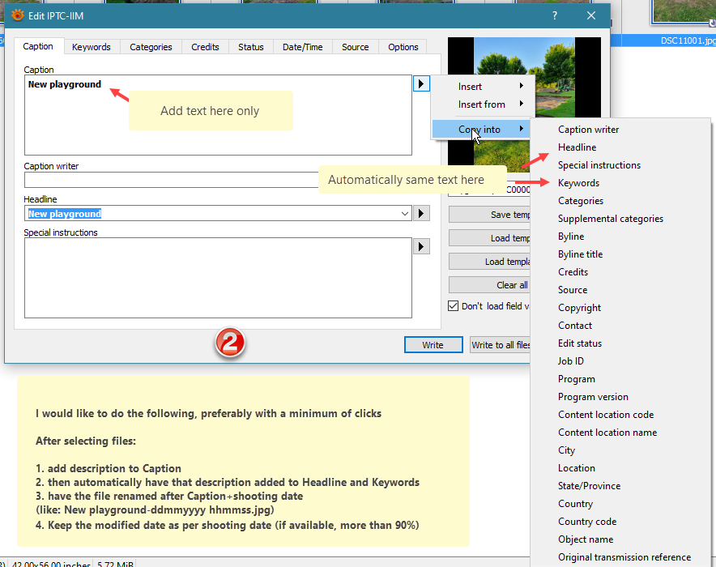Click Write to all files button
The width and height of the screenshot is (716, 567).
coord(501,345)
